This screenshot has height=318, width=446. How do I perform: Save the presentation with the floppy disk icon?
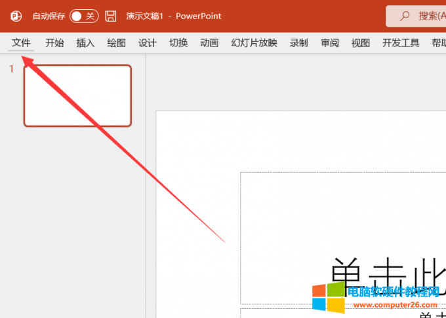(111, 16)
